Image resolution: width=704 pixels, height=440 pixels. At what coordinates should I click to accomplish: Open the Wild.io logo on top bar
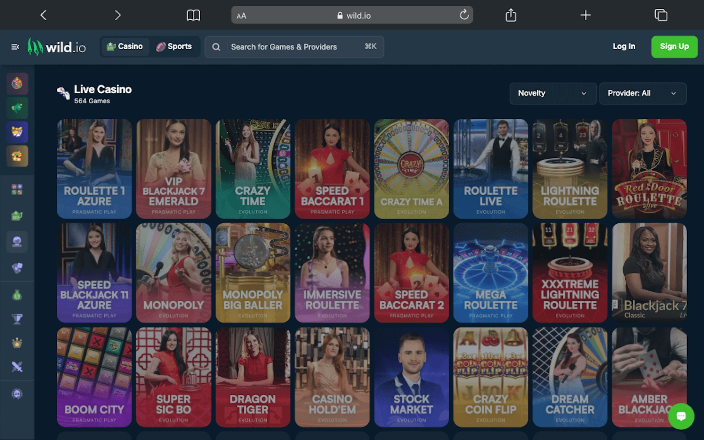coord(57,47)
